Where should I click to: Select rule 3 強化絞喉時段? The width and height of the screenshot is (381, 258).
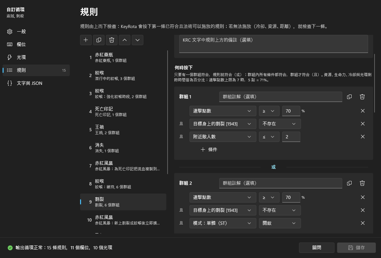(x=123, y=94)
